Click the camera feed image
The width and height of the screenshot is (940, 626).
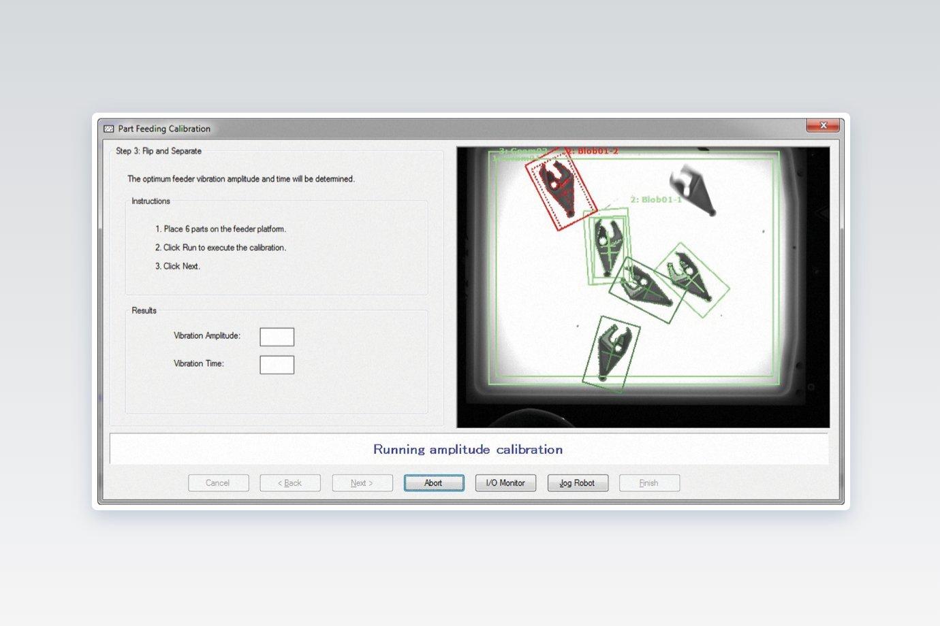pyautogui.click(x=643, y=287)
